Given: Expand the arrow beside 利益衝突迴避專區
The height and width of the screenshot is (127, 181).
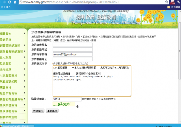Looking at the screenshot, I should coord(25,99).
